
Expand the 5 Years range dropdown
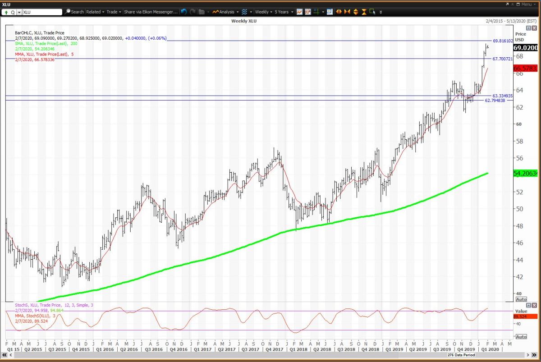pyautogui.click(x=284, y=12)
